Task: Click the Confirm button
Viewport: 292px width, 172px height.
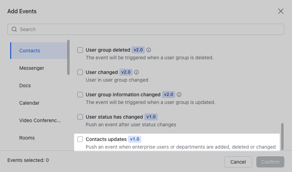Action: tap(270, 162)
